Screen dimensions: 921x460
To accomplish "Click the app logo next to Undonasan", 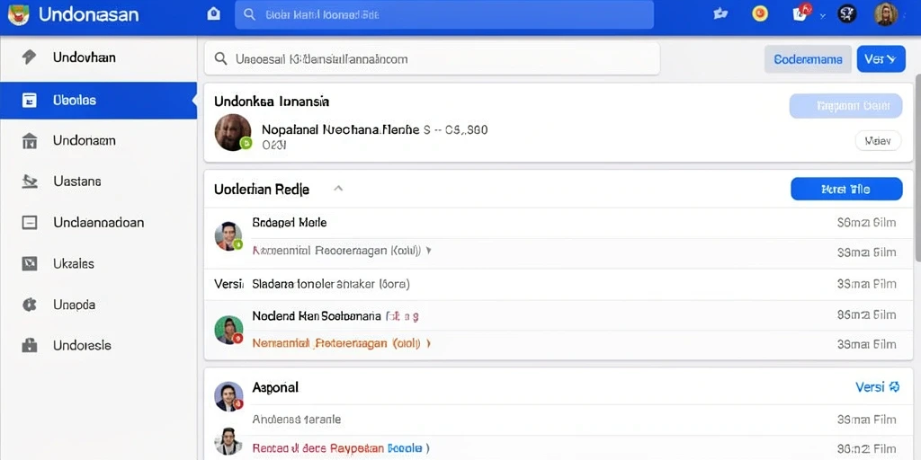I will tap(19, 14).
